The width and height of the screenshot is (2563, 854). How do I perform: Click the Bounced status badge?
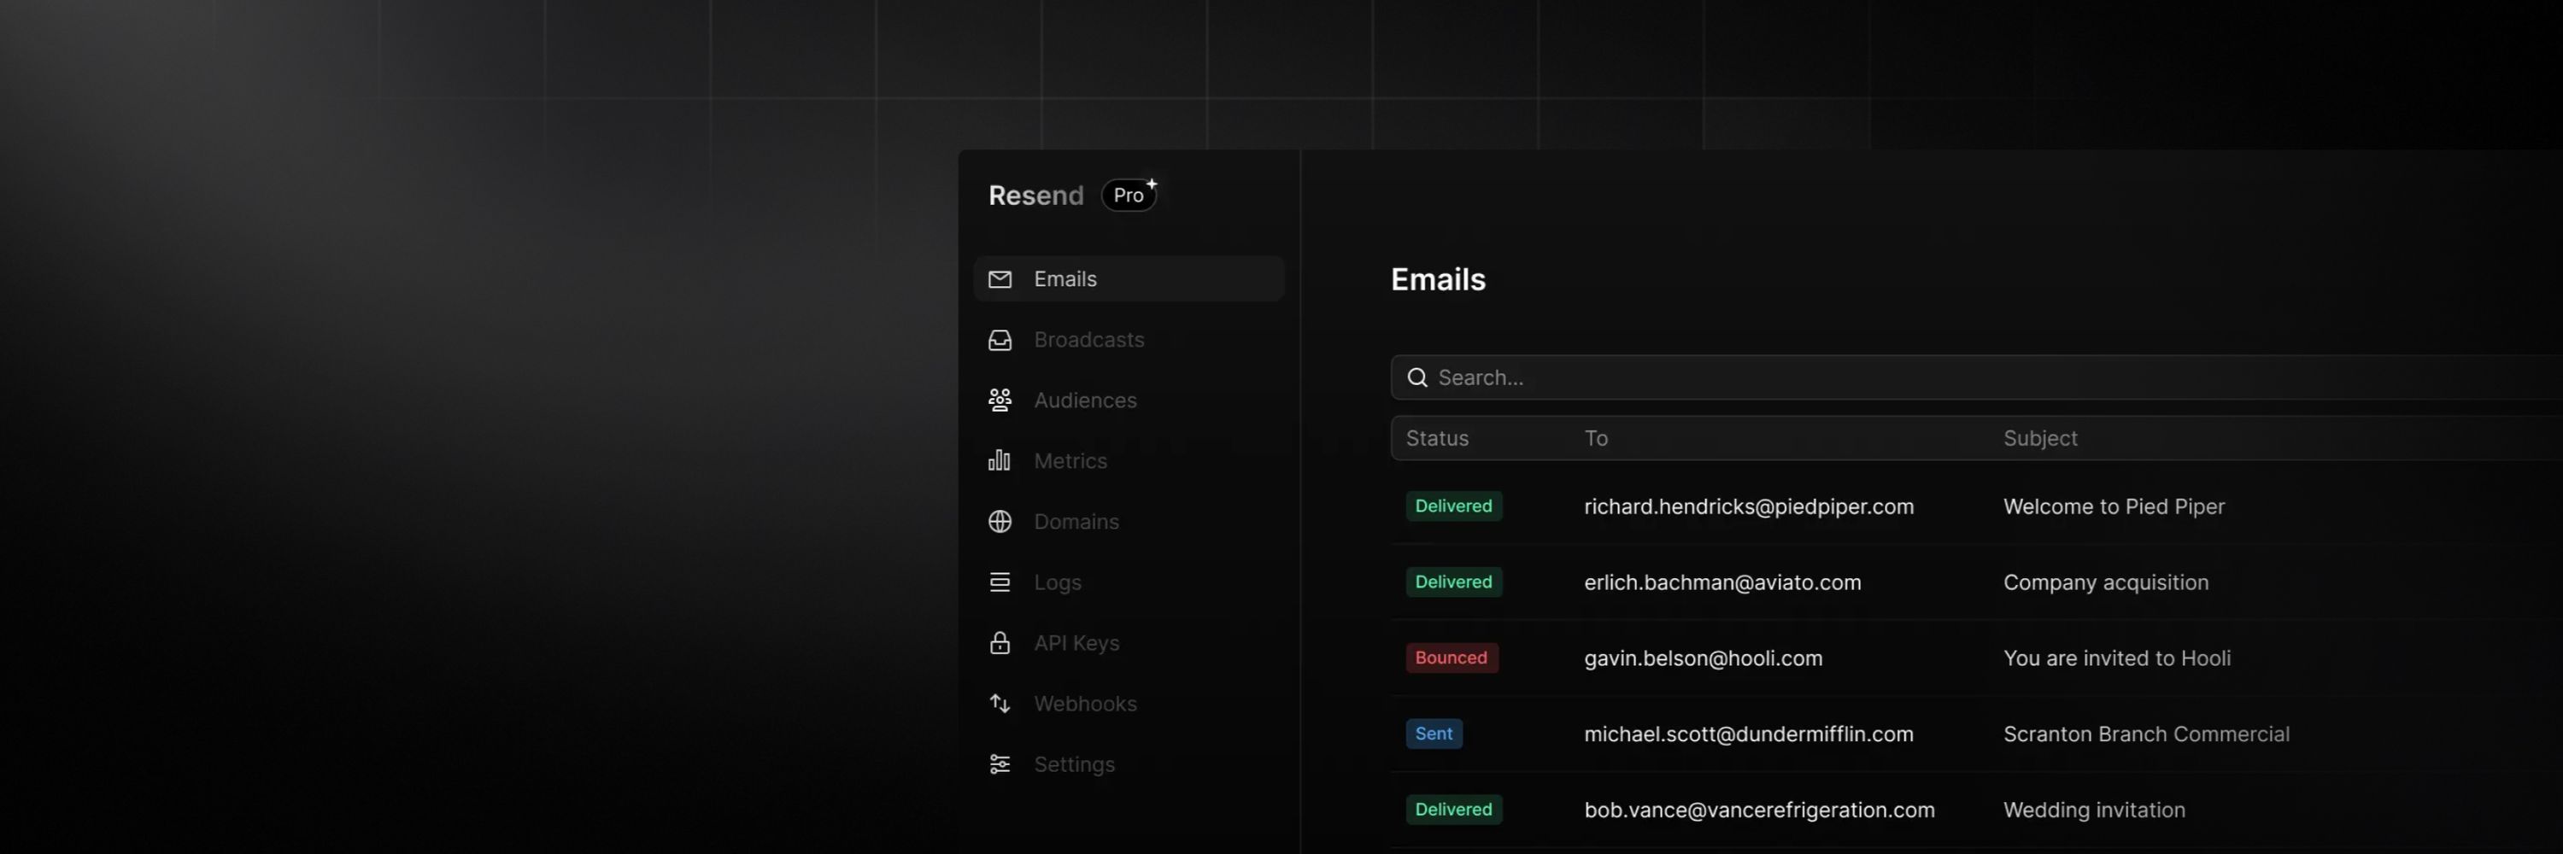1452,658
